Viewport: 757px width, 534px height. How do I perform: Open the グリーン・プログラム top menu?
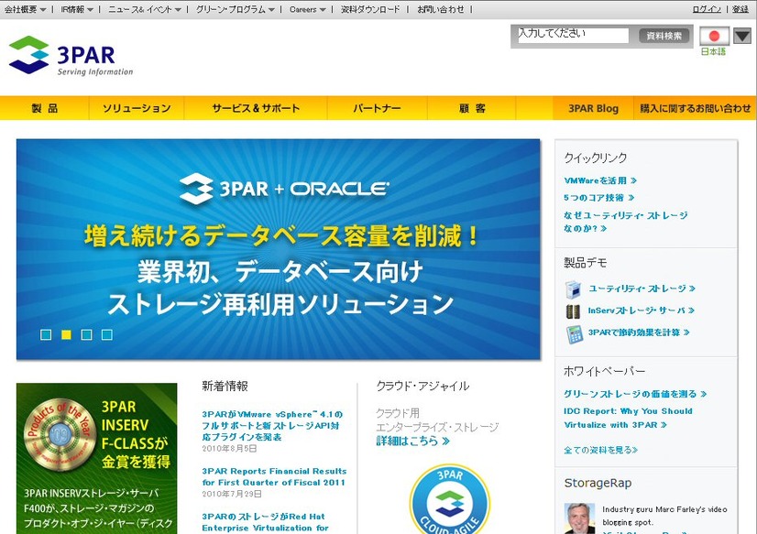[236, 9]
